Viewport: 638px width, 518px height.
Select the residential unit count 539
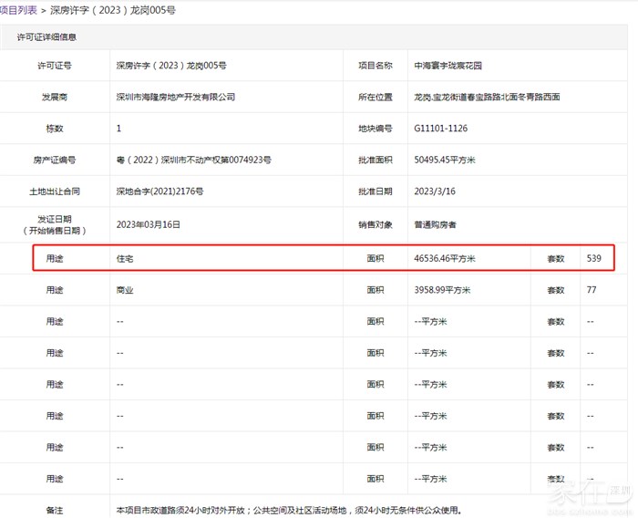point(594,259)
